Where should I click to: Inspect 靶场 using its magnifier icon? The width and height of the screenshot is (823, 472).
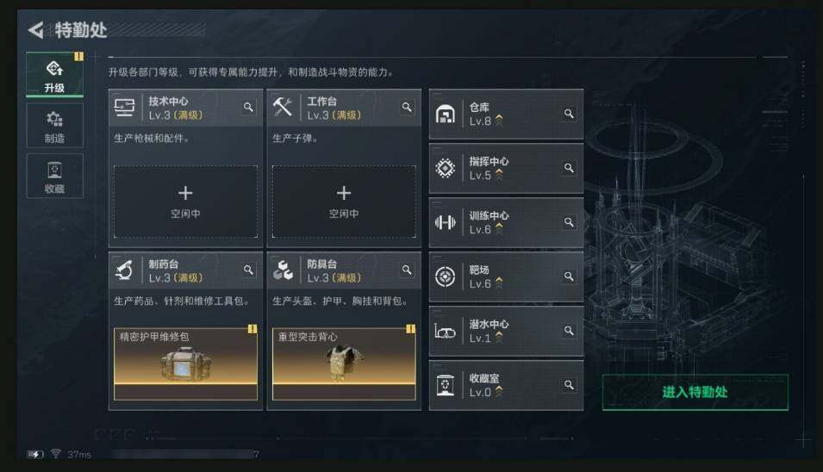(569, 276)
